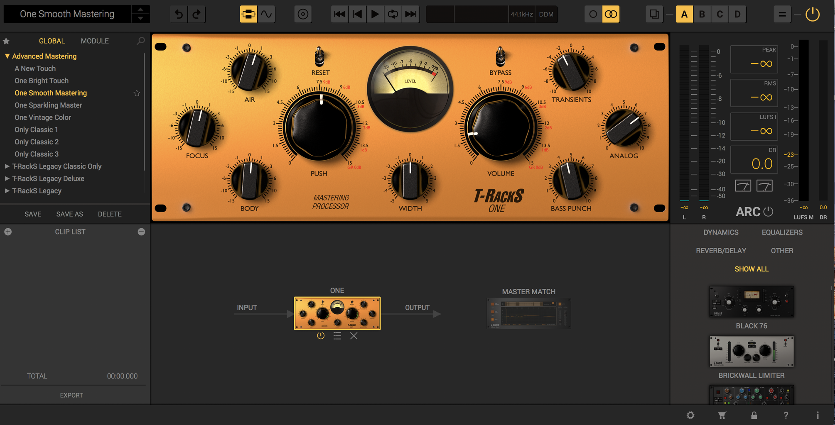Remove a clip with the minus icon
The height and width of the screenshot is (425, 835).
141,232
